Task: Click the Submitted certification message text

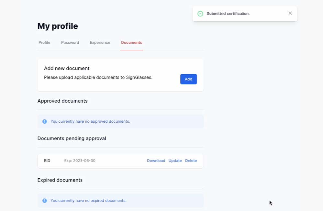Action: (228, 14)
